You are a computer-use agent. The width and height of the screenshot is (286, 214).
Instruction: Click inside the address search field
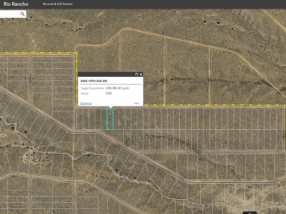coord(10,14)
